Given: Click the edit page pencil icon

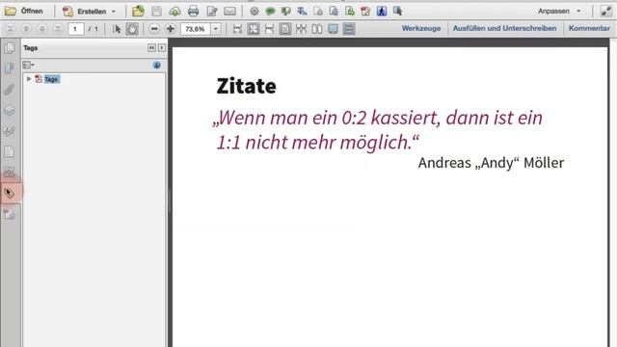Looking at the screenshot, I should coord(212,11).
